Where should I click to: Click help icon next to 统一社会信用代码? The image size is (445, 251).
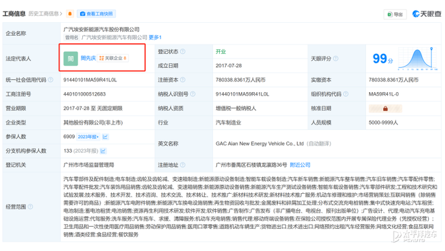pyautogui.click(x=51, y=79)
